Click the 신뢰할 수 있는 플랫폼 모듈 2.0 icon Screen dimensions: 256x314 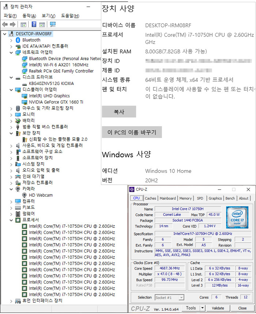click(x=25, y=139)
